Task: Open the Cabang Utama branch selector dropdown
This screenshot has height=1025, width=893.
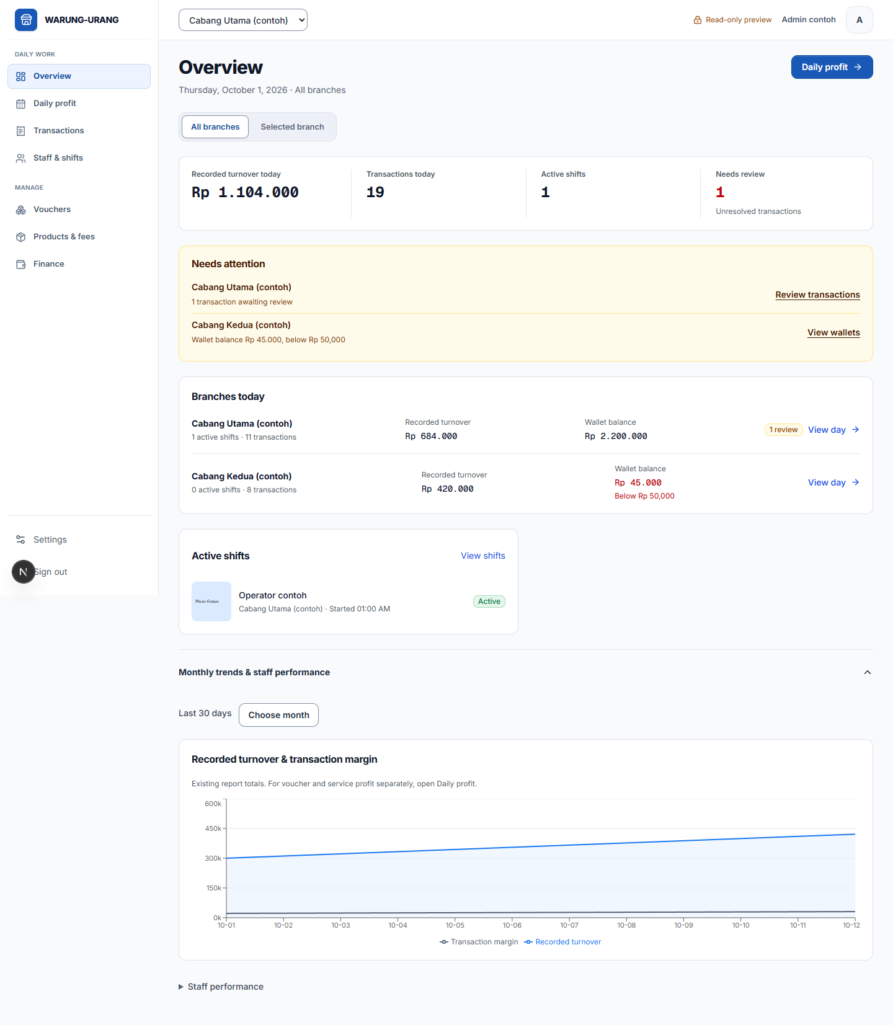Action: [x=243, y=20]
